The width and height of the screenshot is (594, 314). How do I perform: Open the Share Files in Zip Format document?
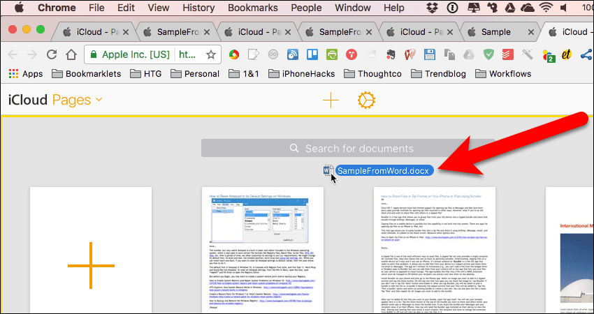coord(435,250)
